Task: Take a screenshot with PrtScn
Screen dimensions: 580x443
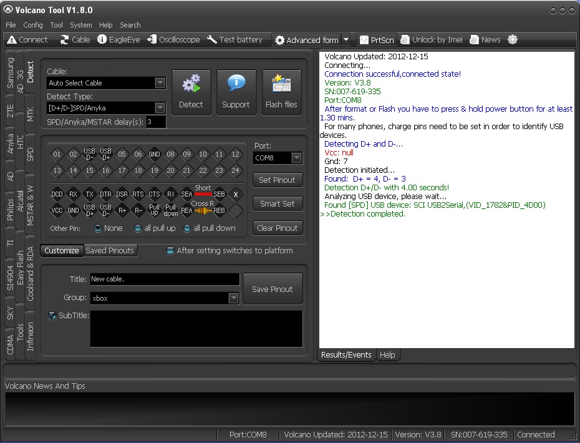Action: [377, 39]
